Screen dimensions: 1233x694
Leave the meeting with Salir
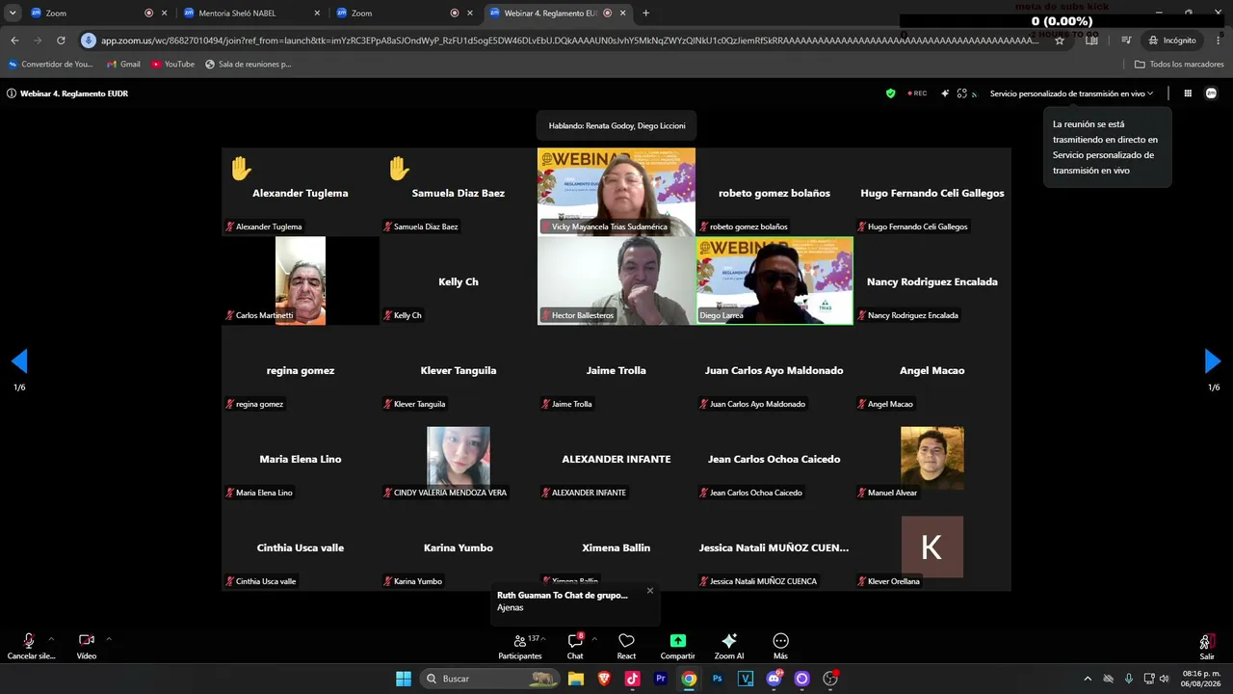tap(1207, 646)
